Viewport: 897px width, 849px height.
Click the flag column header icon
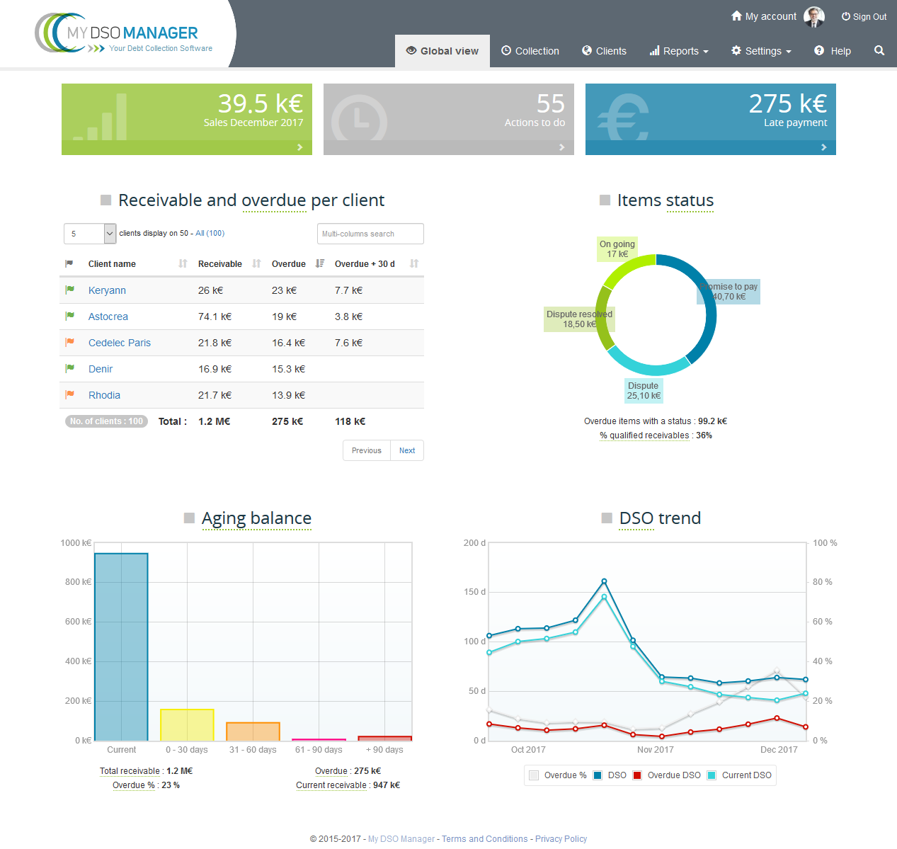[x=69, y=263]
